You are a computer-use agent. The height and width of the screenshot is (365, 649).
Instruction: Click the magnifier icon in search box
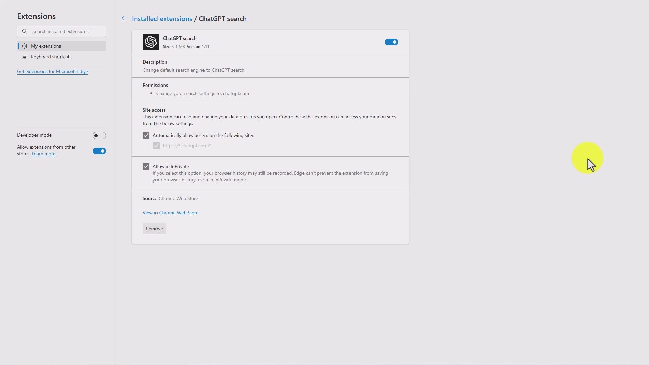(25, 31)
